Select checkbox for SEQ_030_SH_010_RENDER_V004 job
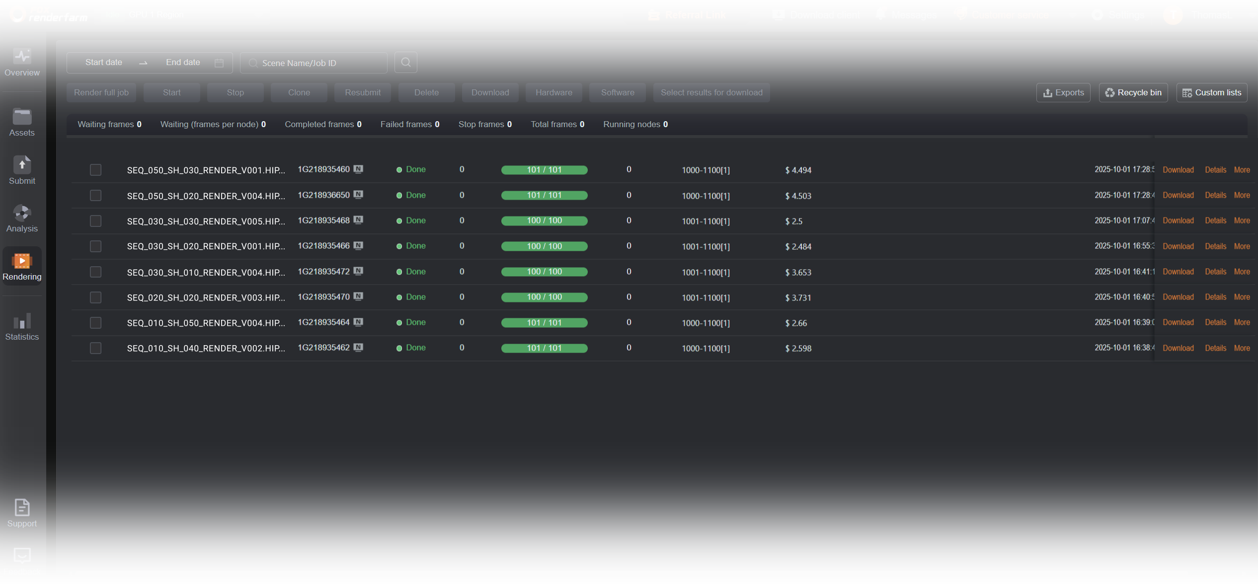This screenshot has width=1258, height=584. (95, 272)
